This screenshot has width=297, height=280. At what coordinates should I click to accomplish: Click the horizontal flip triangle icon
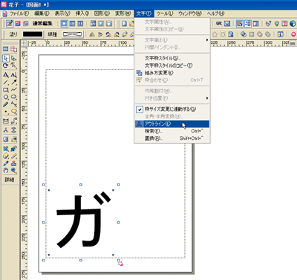(x=92, y=34)
